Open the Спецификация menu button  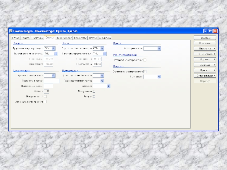205,76
